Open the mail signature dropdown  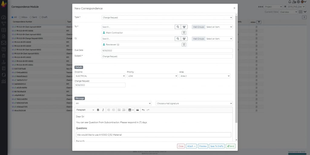[194, 103]
